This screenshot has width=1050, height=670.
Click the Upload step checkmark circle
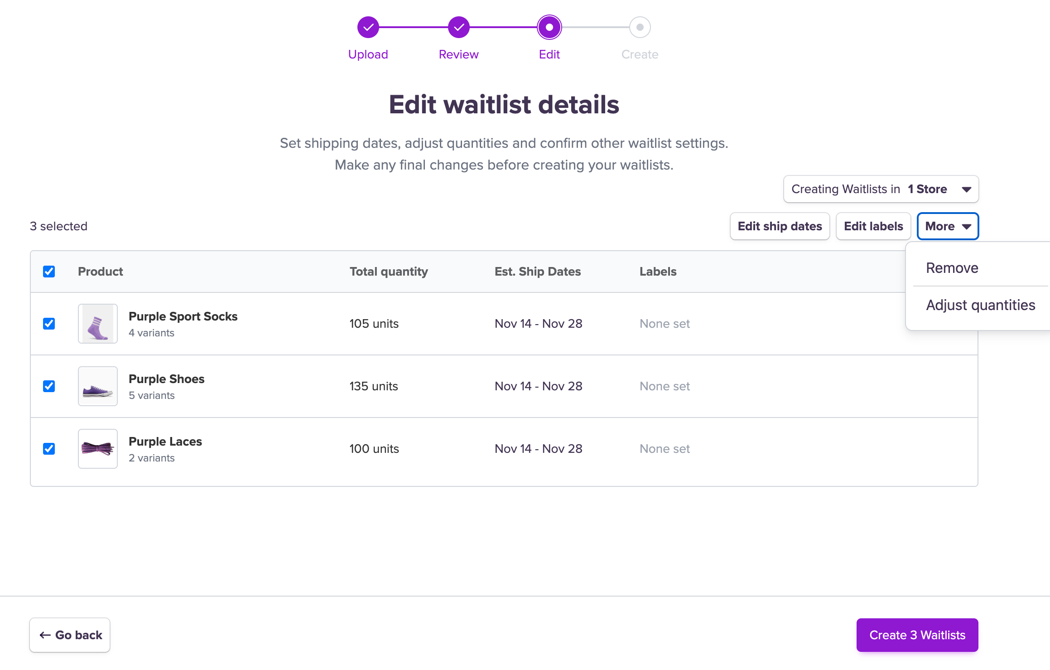click(x=368, y=27)
